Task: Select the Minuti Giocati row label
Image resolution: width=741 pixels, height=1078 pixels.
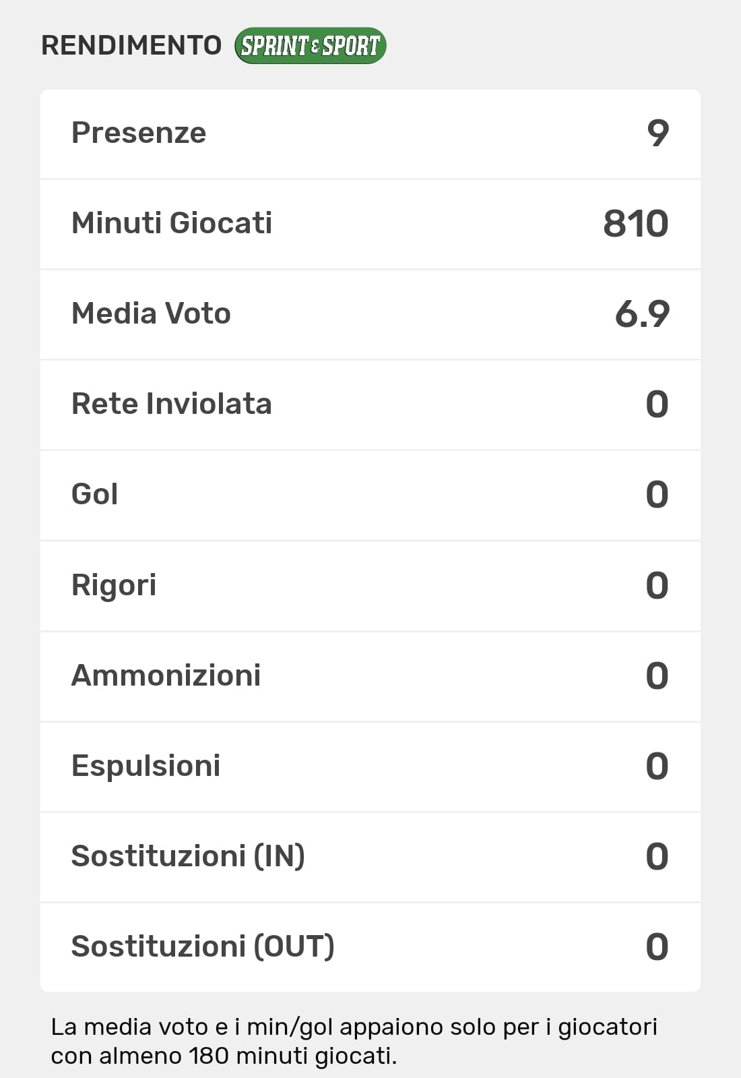Action: click(172, 223)
